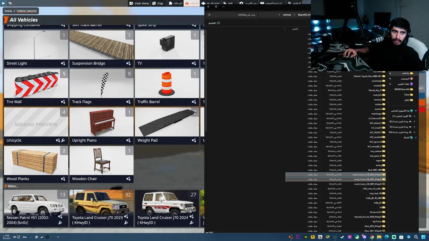Expand the Network (الشبكة) node
This screenshot has height=241, width=429.
(x=416, y=138)
